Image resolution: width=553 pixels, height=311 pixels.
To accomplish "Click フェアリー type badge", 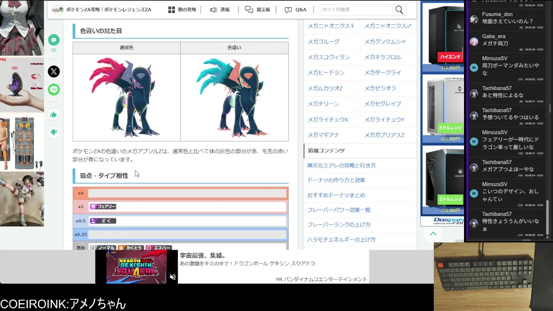I will pyautogui.click(x=103, y=206).
